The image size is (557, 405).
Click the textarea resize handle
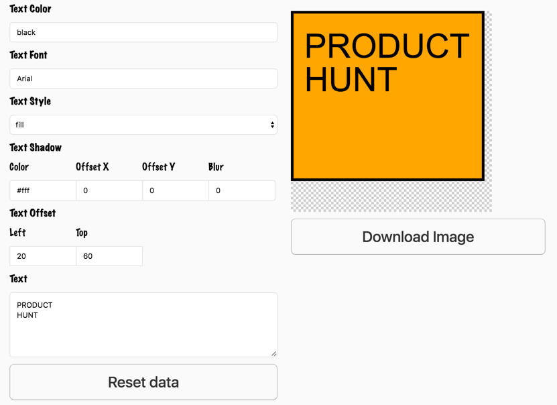[273, 353]
